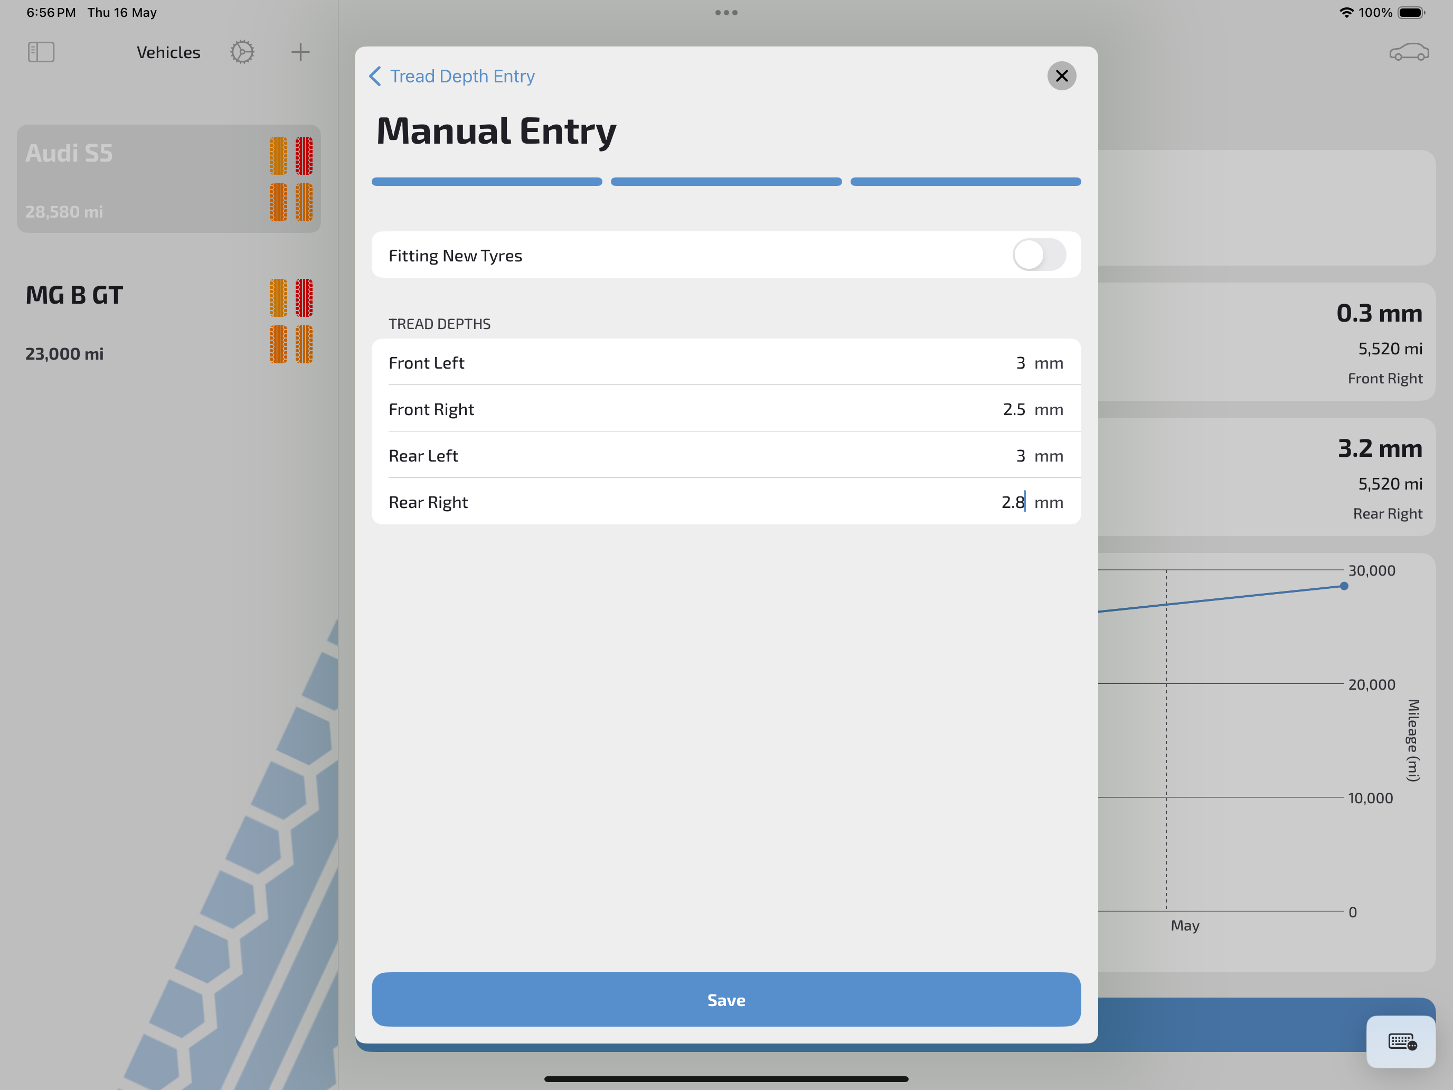Click MG B GT rear left tyre icon
This screenshot has width=1453, height=1090.
click(x=279, y=344)
